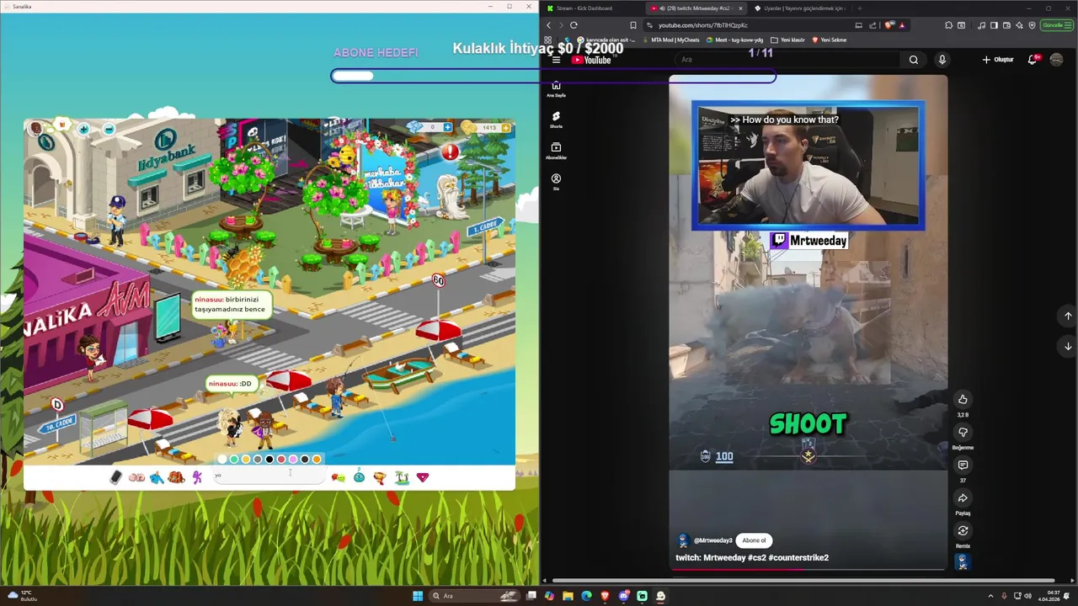
Task: Switch to the Uyarılar browser tab
Action: [x=798, y=8]
